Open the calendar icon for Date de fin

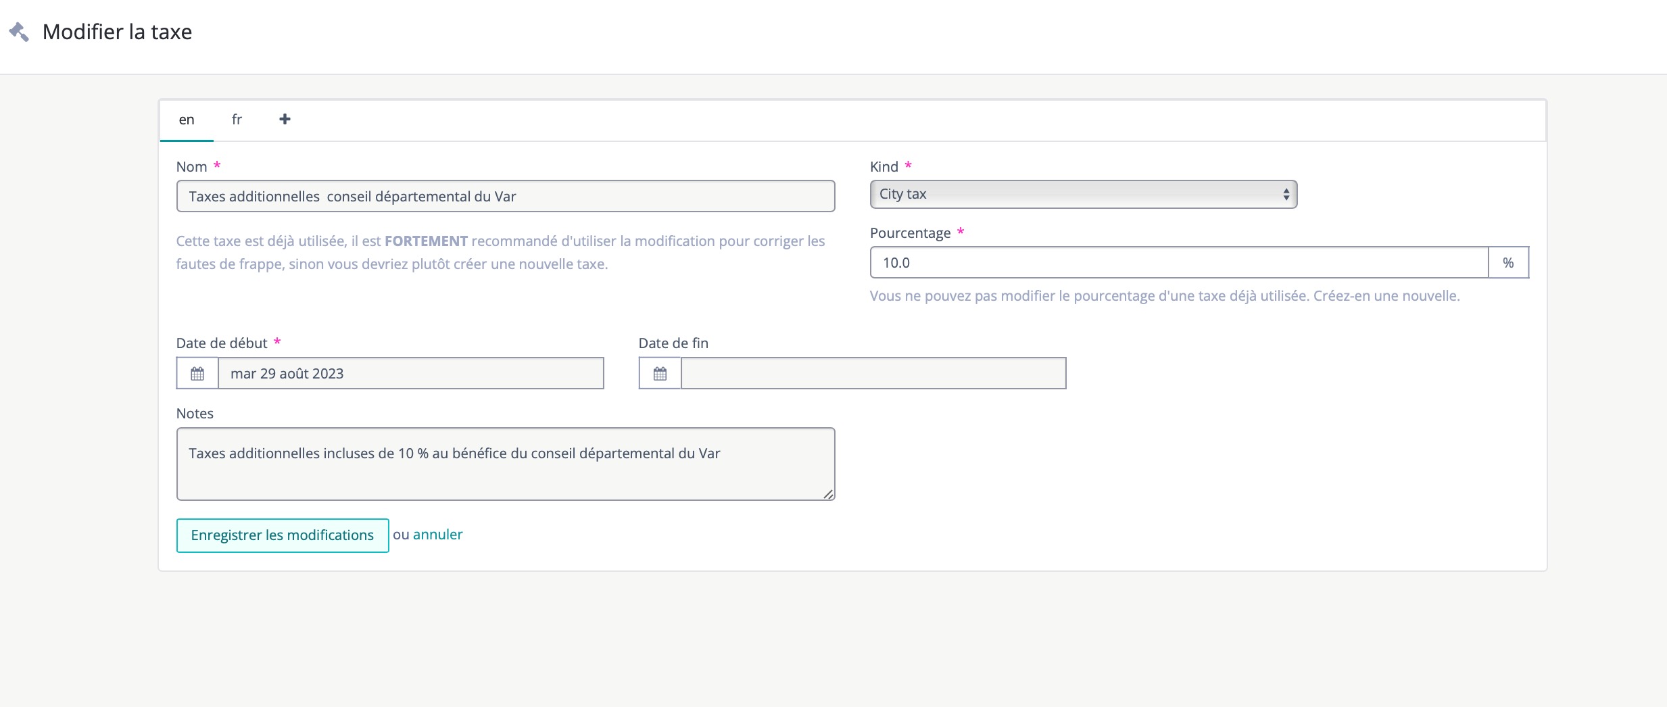coord(660,374)
